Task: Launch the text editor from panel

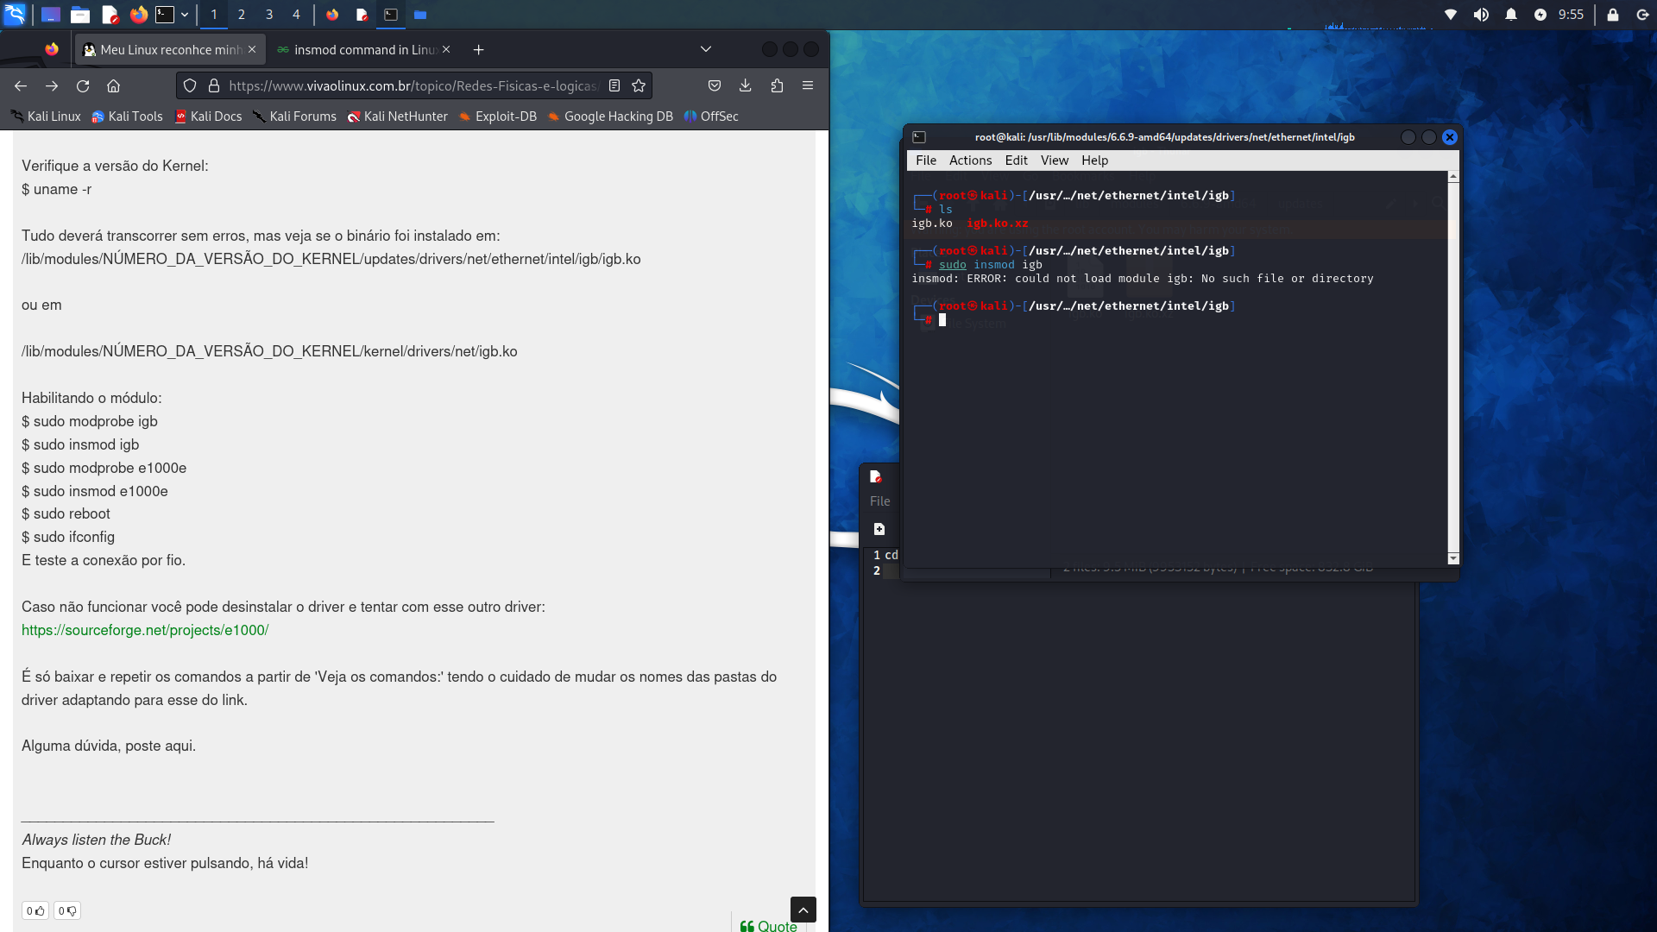Action: point(110,15)
